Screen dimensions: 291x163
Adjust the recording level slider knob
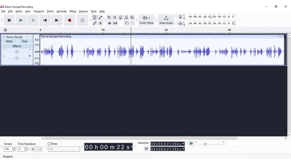coord(211,17)
